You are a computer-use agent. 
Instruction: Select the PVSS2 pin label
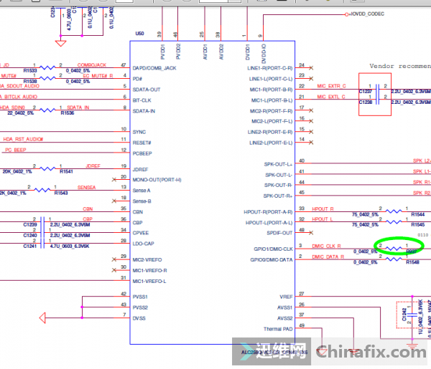[140, 307]
